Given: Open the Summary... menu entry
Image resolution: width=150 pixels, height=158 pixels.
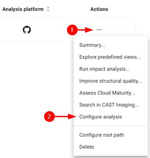Looking at the screenshot, I should (92, 45).
